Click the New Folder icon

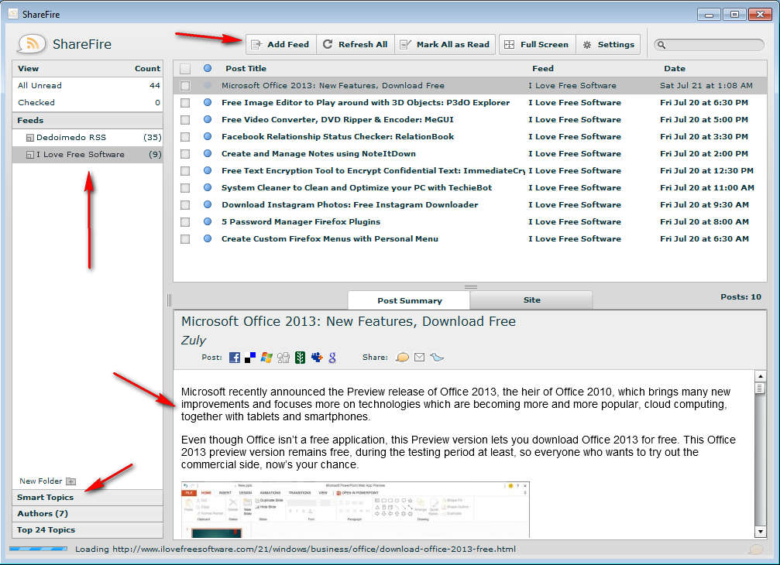click(71, 481)
